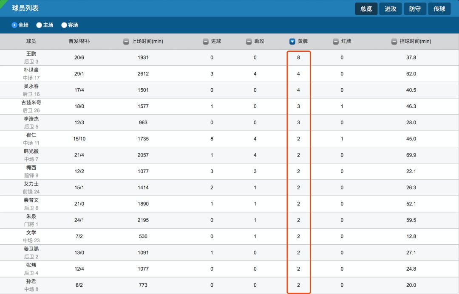The height and width of the screenshot is (294, 459).
Task: Click 崔仁's 15/10 starts cell
Action: click(x=79, y=139)
